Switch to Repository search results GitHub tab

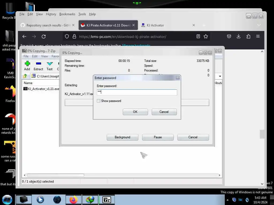pyautogui.click(x=47, y=25)
